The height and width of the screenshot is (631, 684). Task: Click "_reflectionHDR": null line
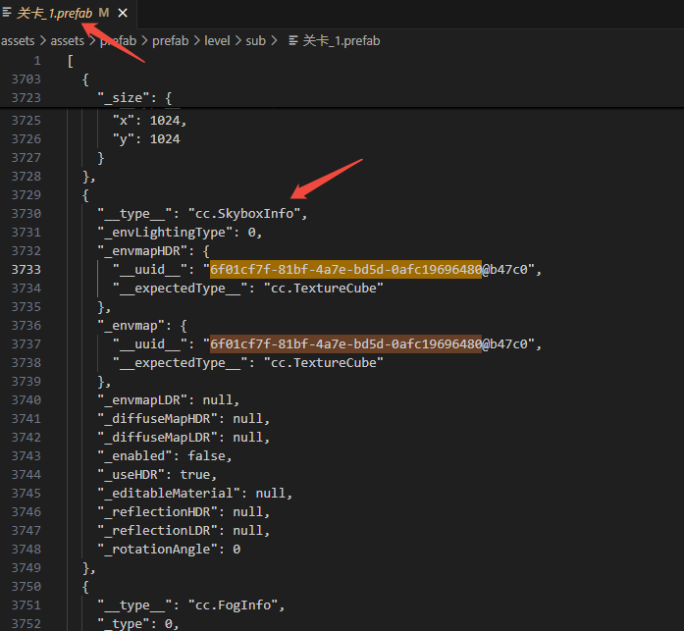pos(184,512)
